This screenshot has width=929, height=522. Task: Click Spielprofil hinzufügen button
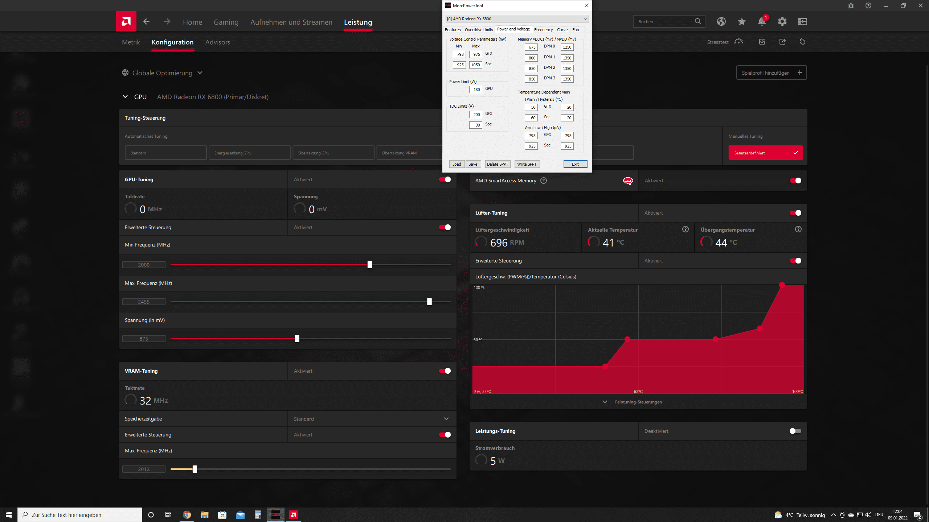772,72
